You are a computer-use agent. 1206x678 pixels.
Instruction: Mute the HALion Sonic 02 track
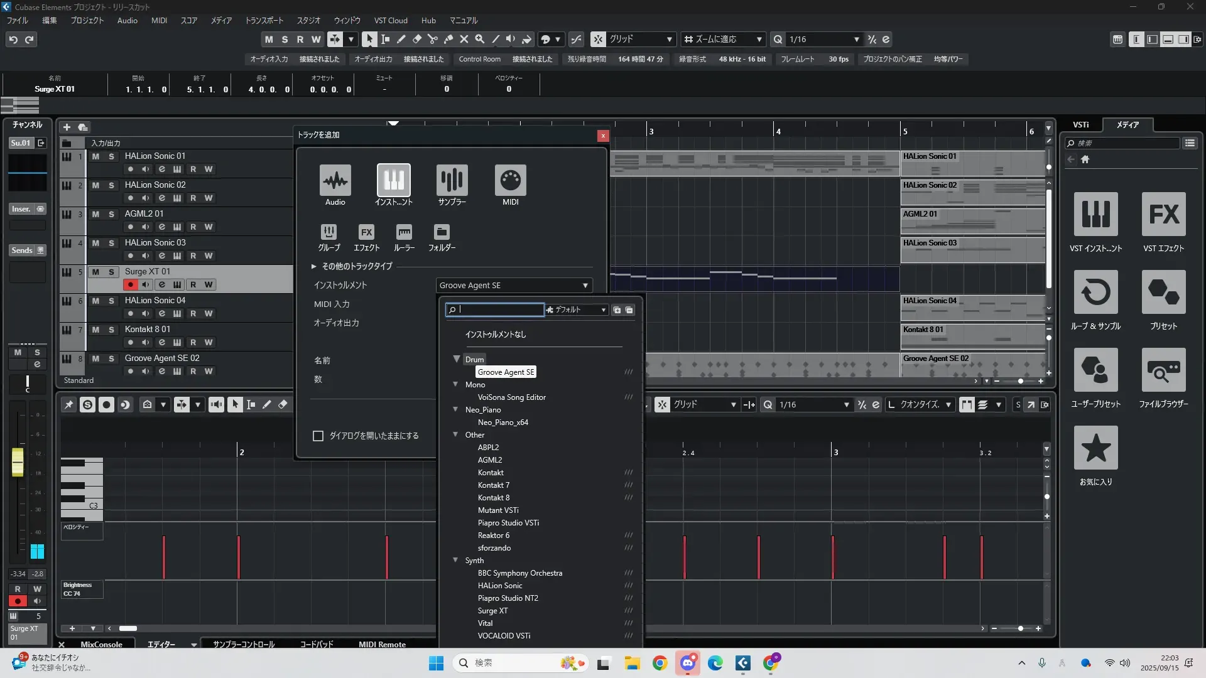coord(95,185)
